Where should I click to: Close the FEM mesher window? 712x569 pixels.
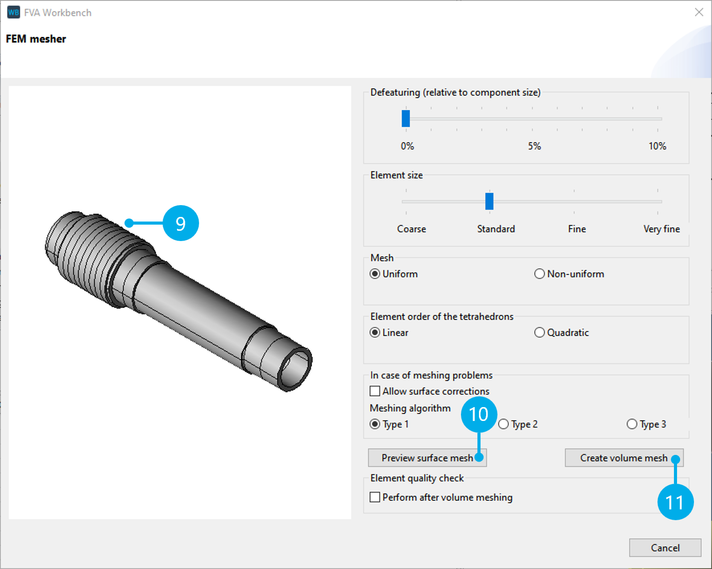point(699,12)
